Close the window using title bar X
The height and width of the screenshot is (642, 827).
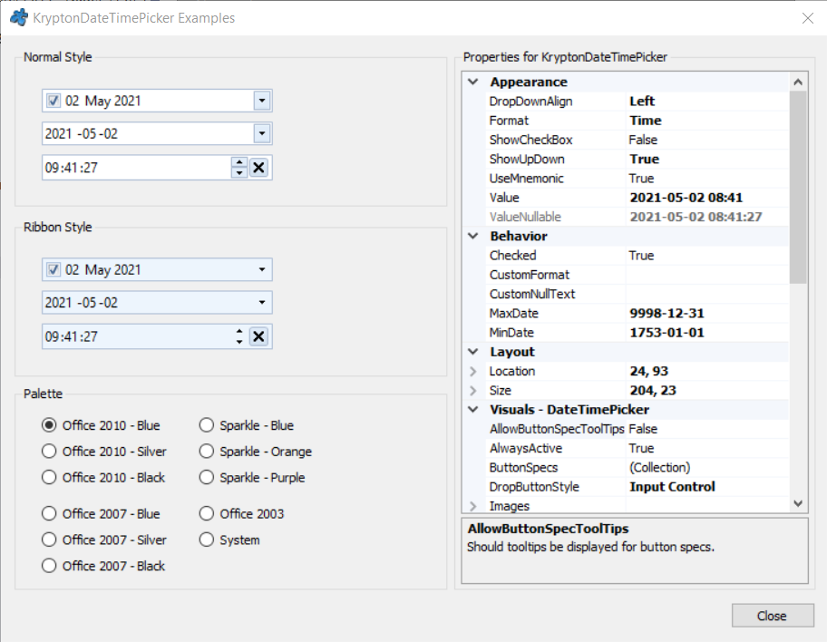(807, 18)
